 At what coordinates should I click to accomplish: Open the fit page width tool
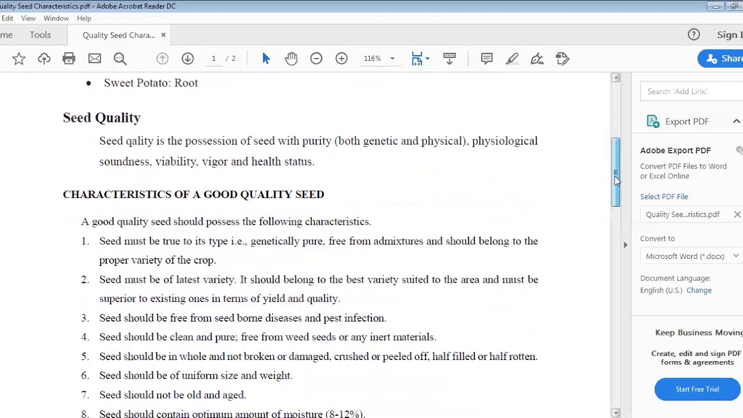[417, 59]
